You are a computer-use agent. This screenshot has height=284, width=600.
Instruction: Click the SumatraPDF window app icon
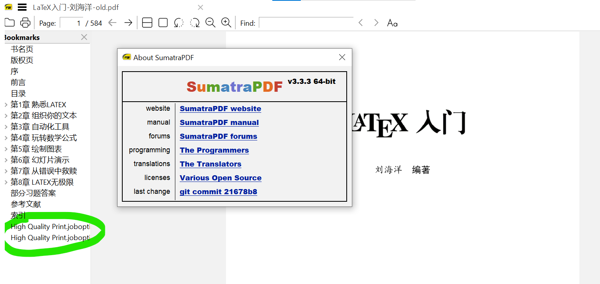[8, 7]
